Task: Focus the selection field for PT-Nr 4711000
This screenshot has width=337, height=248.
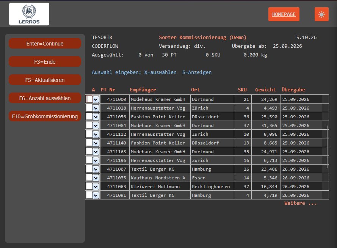Action: [89, 99]
